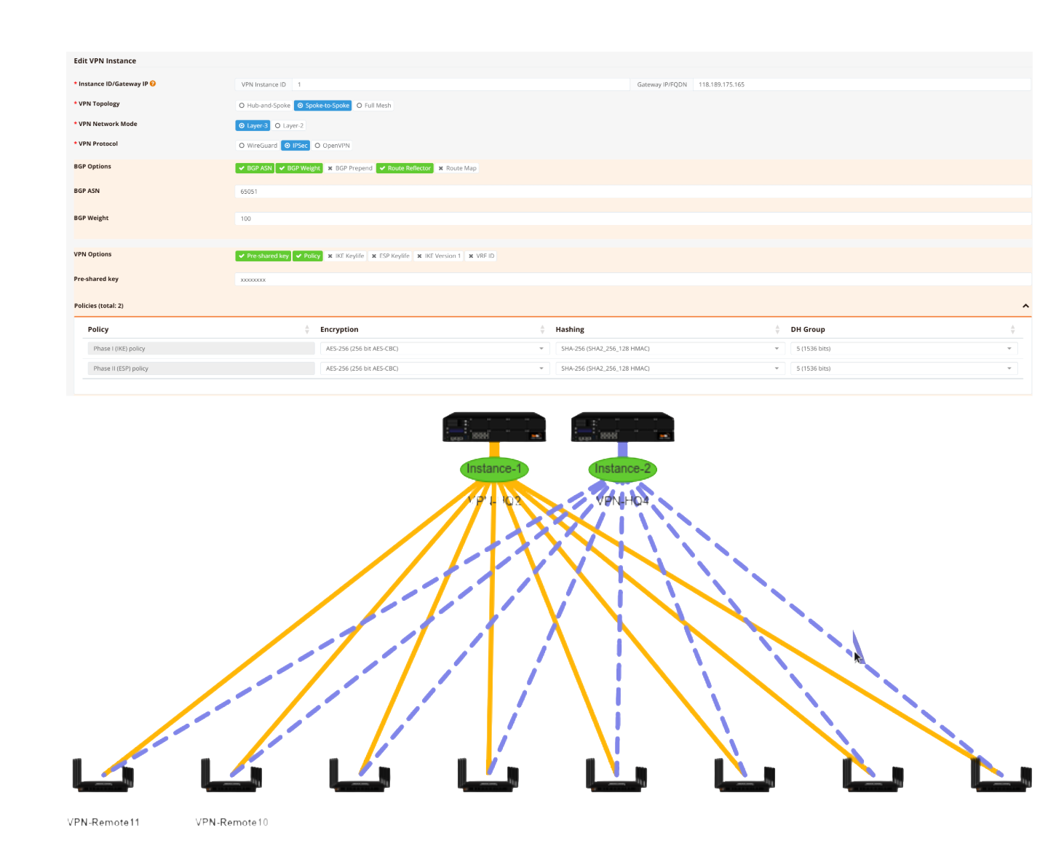The image size is (1056, 841).
Task: Click the Edit VPN Instance heading
Action: [x=105, y=61]
